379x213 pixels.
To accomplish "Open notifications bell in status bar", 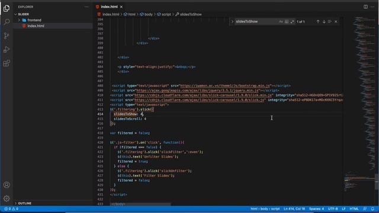I will pos(372,209).
